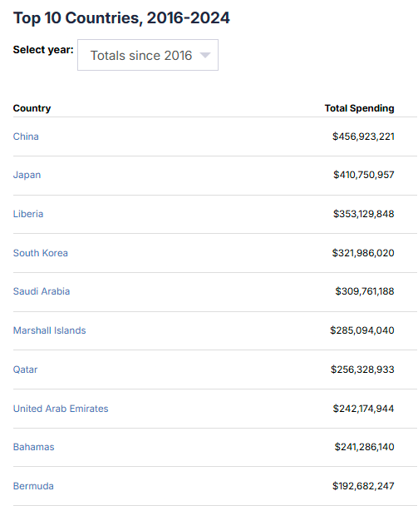The image size is (418, 506).
Task: Open the Select year dropdown
Action: click(148, 55)
